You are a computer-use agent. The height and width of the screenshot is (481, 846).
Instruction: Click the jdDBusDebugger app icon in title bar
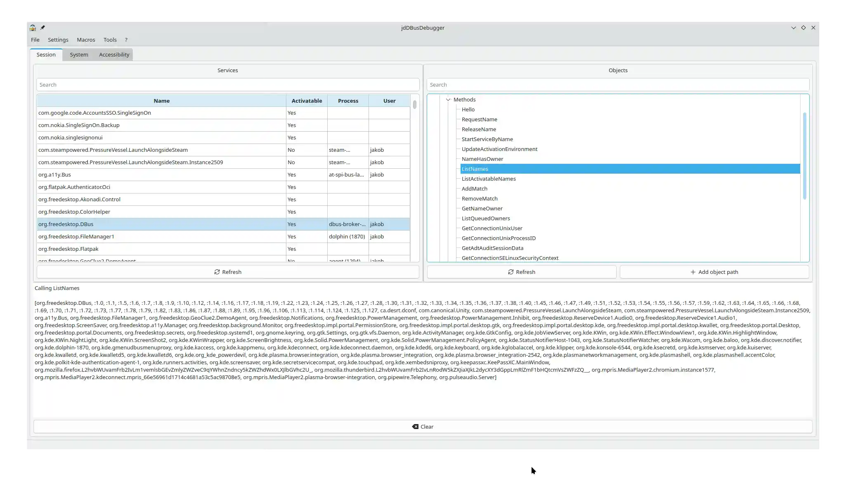point(33,28)
